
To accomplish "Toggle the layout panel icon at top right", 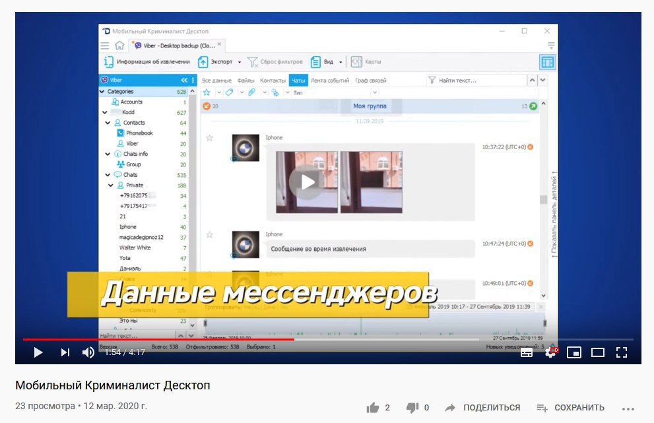I will (547, 62).
